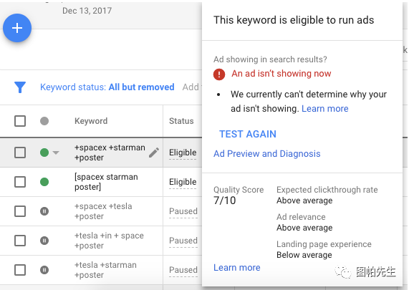
Task: Select the checkbox for [spacex starman poster]
Action: click(20, 182)
